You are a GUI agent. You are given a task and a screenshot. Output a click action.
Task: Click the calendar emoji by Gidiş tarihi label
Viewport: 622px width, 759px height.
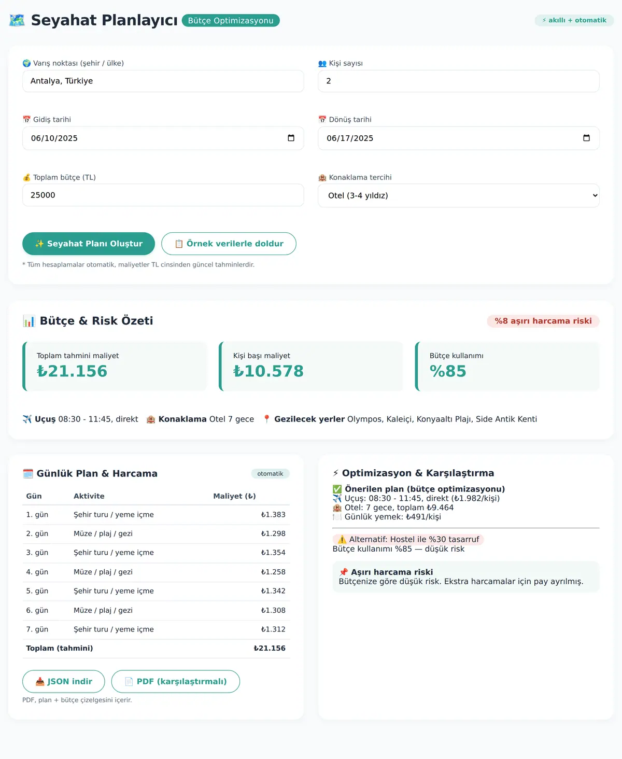(x=27, y=119)
